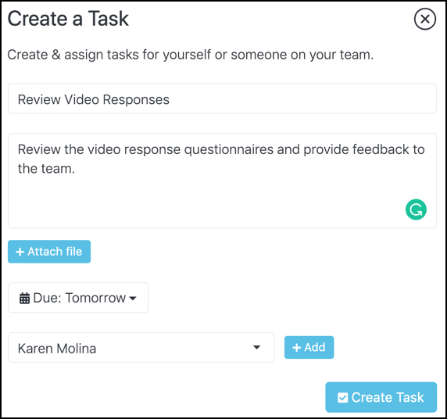Image resolution: width=447 pixels, height=419 pixels.
Task: Click the 'Create a Task' heading
Action: [68, 19]
